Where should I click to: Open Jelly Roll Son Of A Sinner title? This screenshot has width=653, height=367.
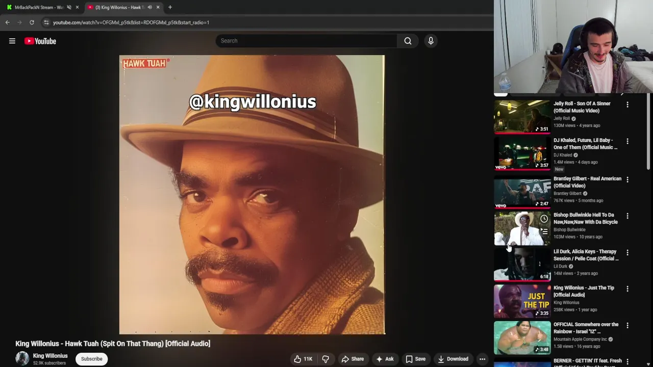582,107
